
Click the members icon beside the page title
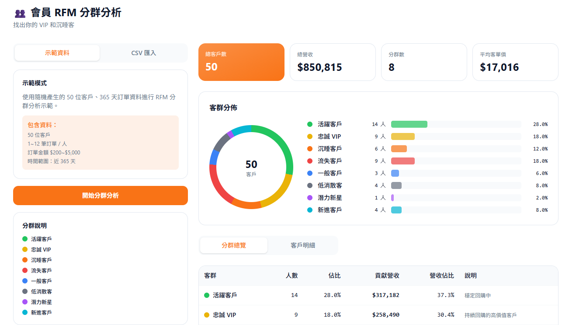[x=20, y=13]
